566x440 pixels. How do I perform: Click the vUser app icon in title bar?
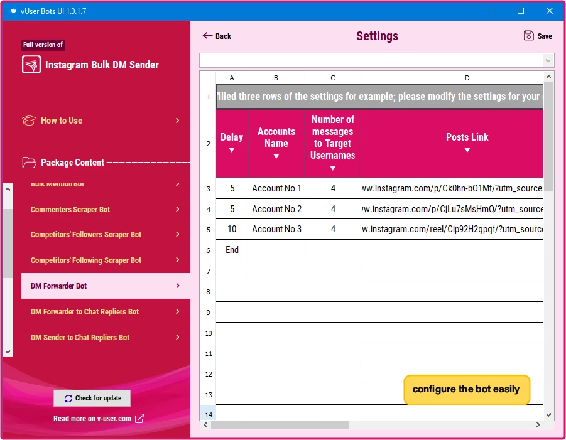point(13,11)
